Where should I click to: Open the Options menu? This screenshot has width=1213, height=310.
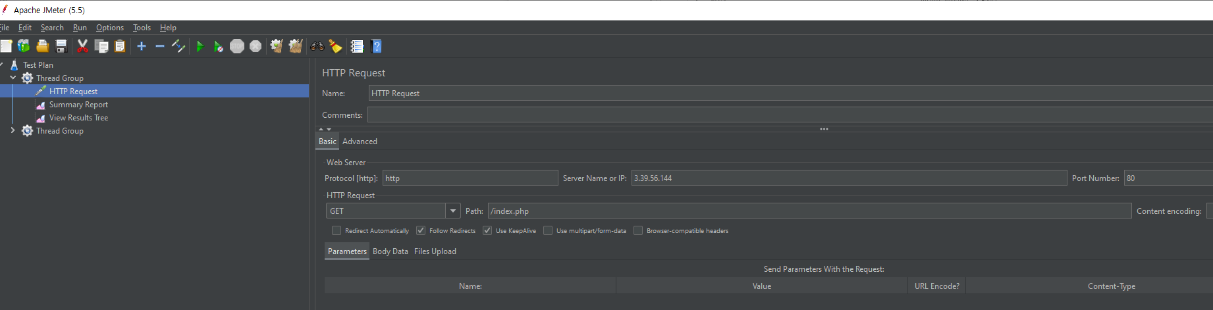pos(110,28)
